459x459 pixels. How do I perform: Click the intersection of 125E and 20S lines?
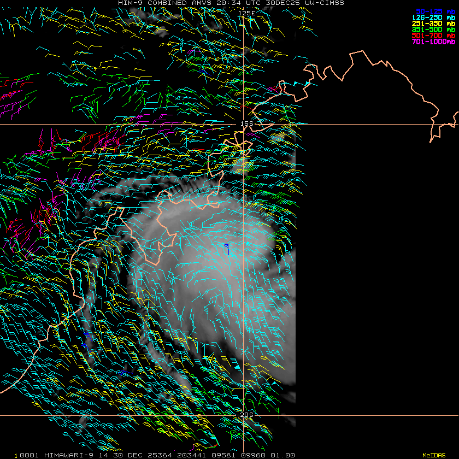[244, 415]
